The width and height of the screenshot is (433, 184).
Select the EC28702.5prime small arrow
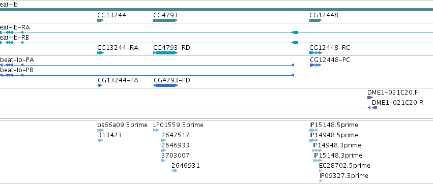click(321, 171)
